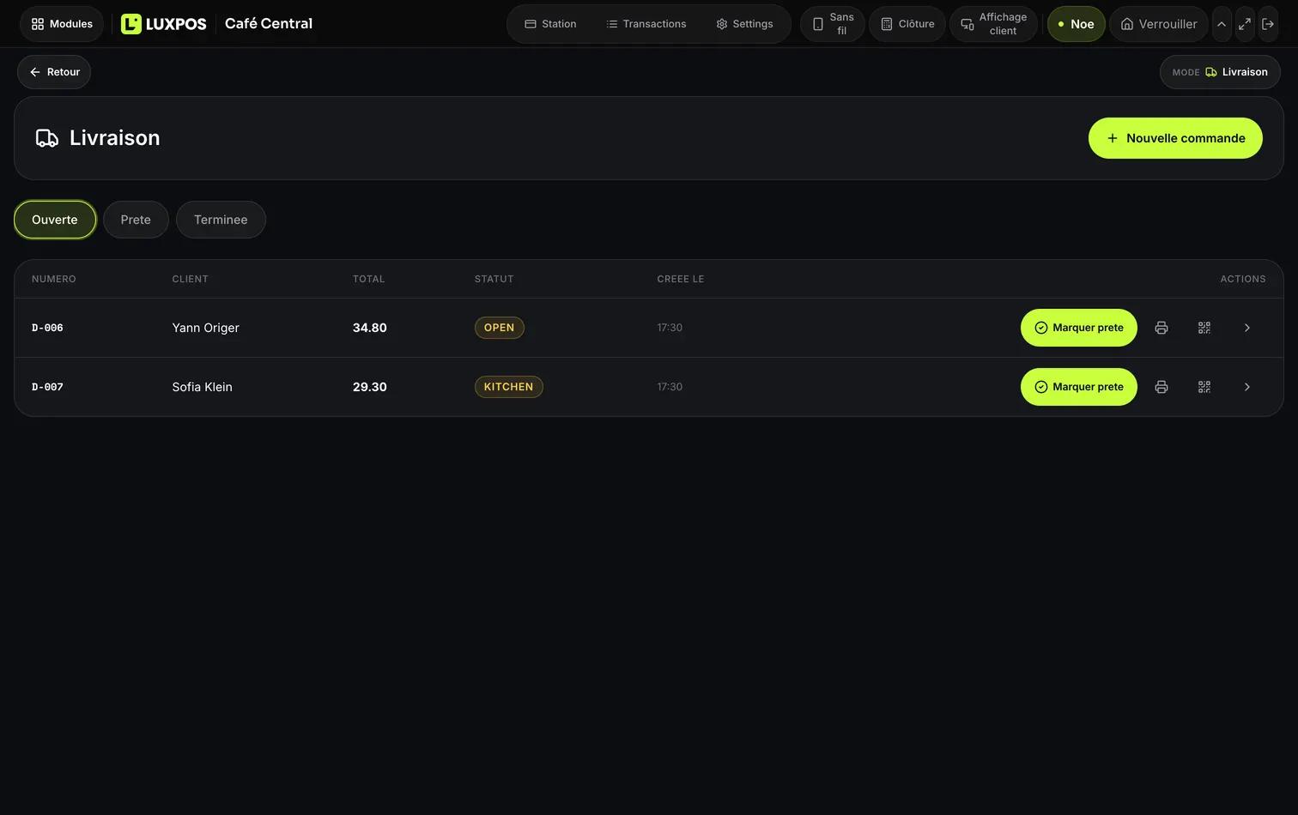
Task: Show QR code for order D-006
Action: coord(1204,328)
